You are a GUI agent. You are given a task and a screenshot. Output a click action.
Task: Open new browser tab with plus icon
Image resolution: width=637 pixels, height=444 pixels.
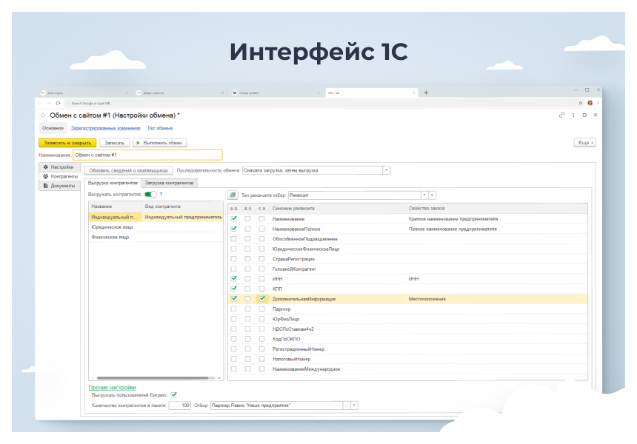pyautogui.click(x=426, y=92)
